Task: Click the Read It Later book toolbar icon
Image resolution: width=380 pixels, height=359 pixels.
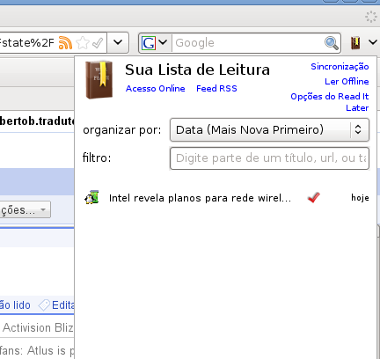Action: point(355,43)
